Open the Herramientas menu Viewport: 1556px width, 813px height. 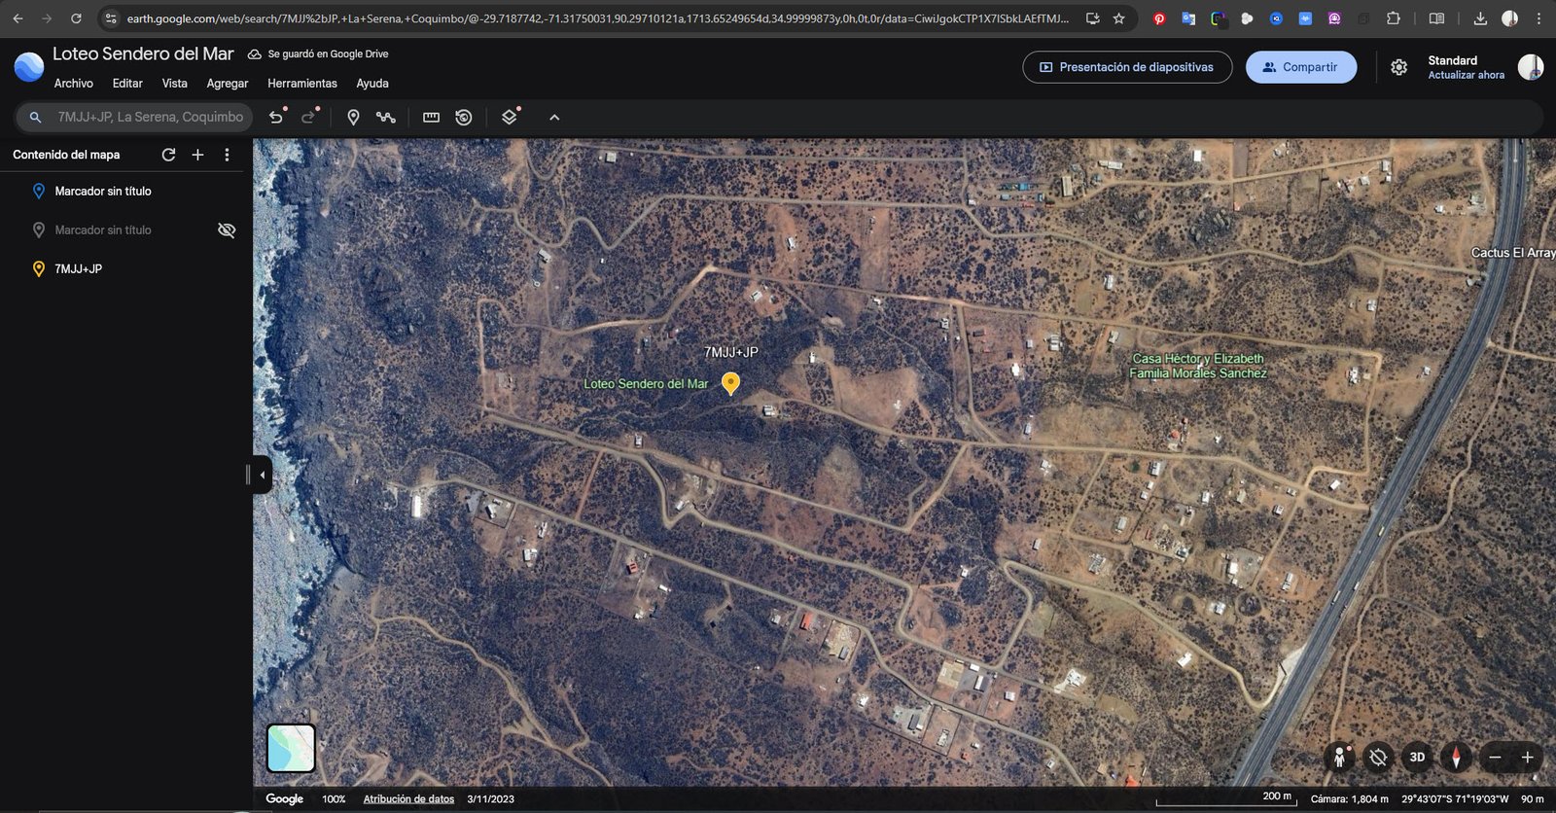tap(302, 84)
